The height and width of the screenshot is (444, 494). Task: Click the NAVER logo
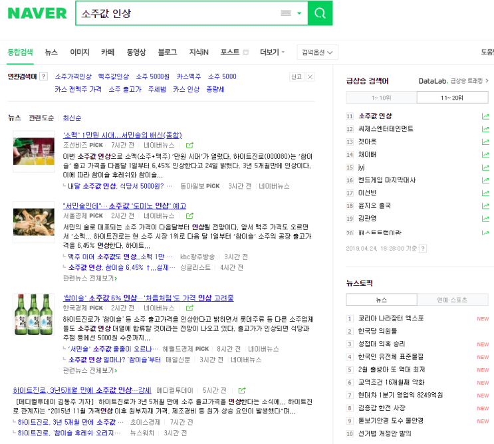pyautogui.click(x=37, y=13)
